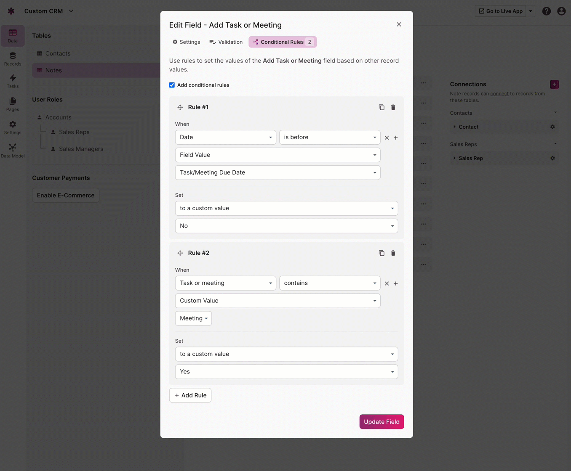Open the 'is before' operator dropdown
This screenshot has height=471, width=571.
(x=329, y=137)
